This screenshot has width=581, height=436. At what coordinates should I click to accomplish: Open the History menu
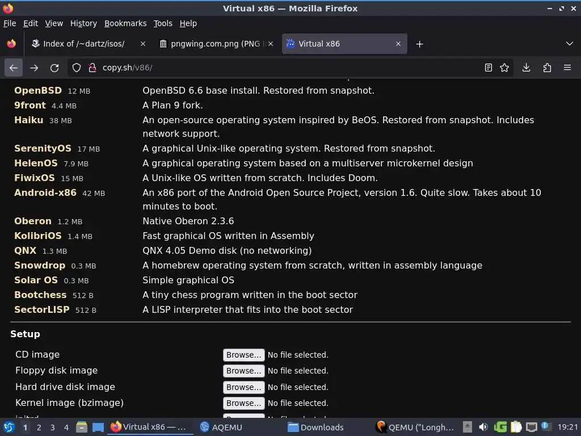tap(83, 23)
